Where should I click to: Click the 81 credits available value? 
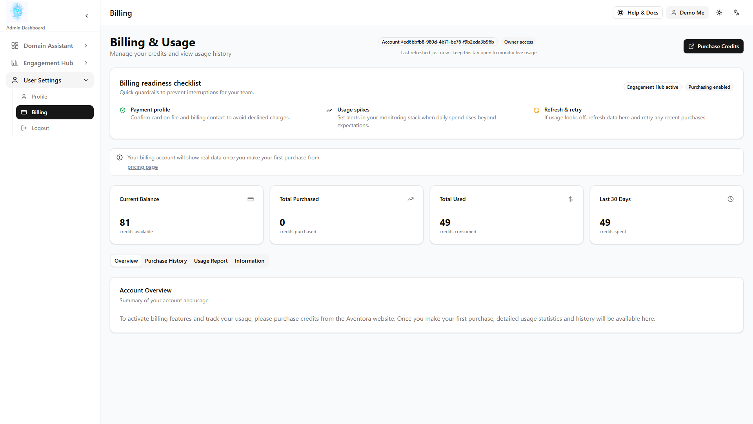[125, 223]
